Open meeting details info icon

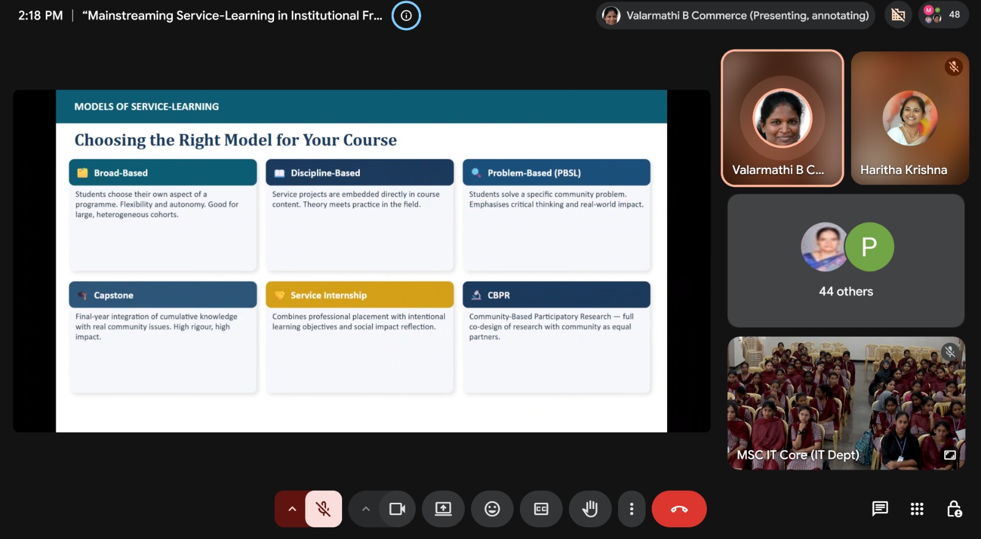406,15
